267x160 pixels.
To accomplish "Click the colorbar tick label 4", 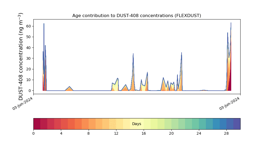I will point(61,134).
